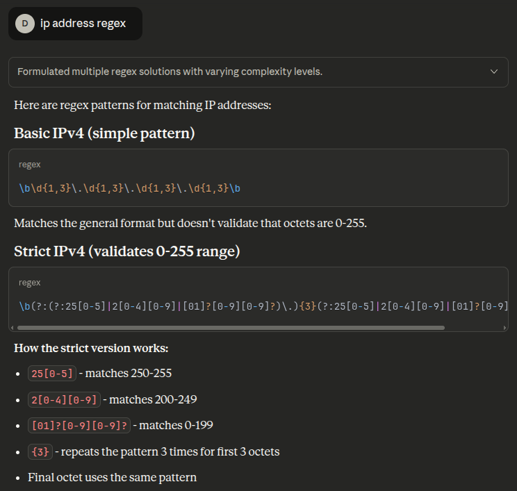The width and height of the screenshot is (517, 491).
Task: Click the "ip address regex" message bubble
Action: 83,24
